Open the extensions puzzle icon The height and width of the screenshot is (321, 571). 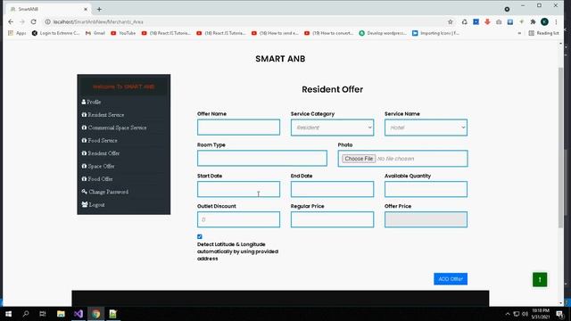click(534, 21)
